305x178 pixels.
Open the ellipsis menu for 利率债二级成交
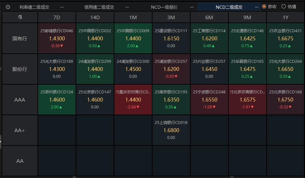tap(62, 7)
